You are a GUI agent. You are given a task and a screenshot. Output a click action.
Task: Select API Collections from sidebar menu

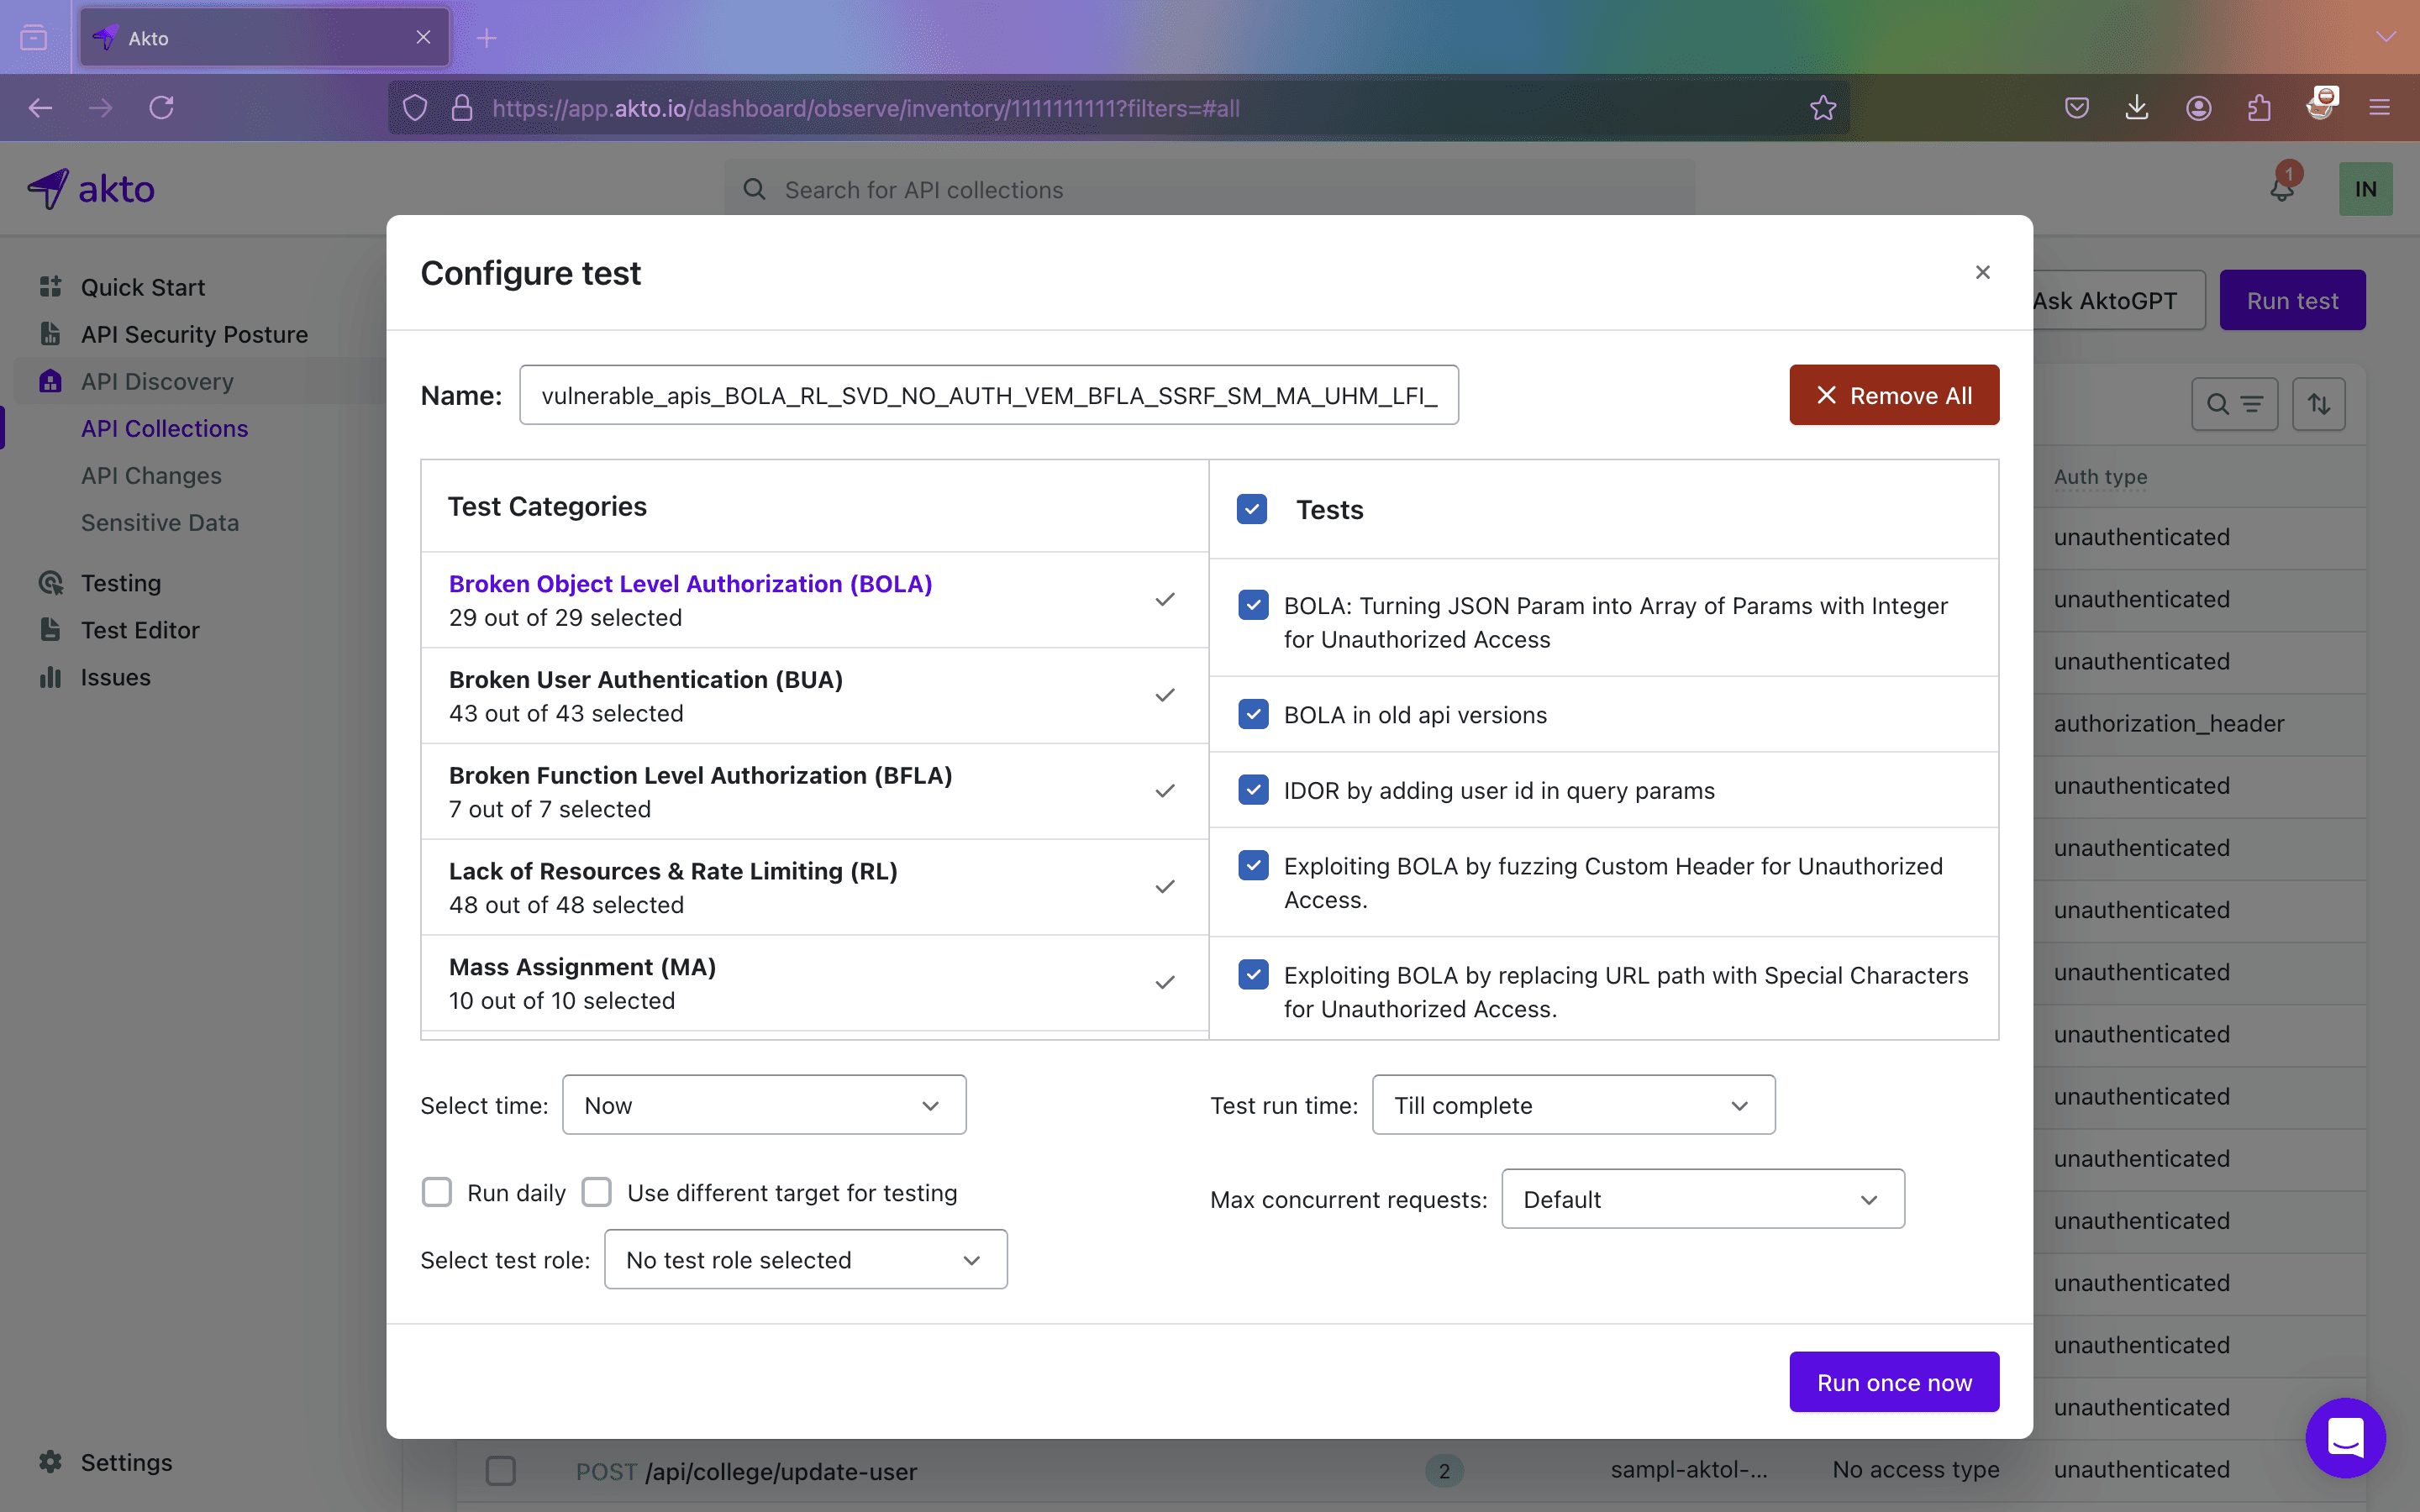coord(164,427)
